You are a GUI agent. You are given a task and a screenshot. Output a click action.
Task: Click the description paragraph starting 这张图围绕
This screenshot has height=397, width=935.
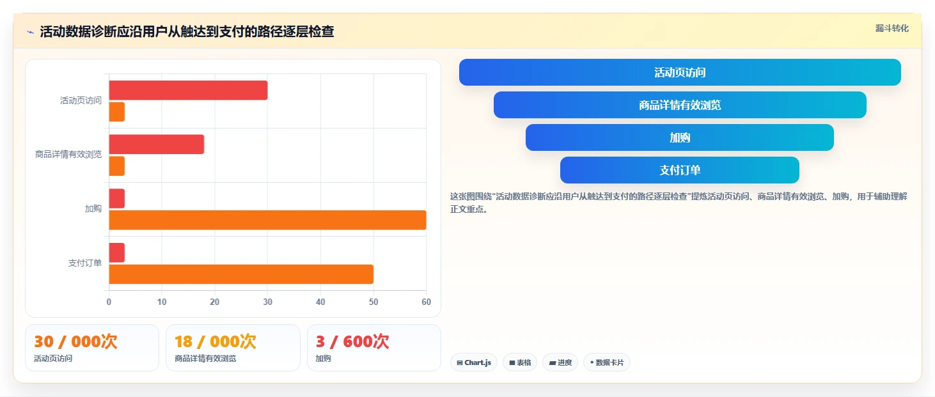(679, 203)
